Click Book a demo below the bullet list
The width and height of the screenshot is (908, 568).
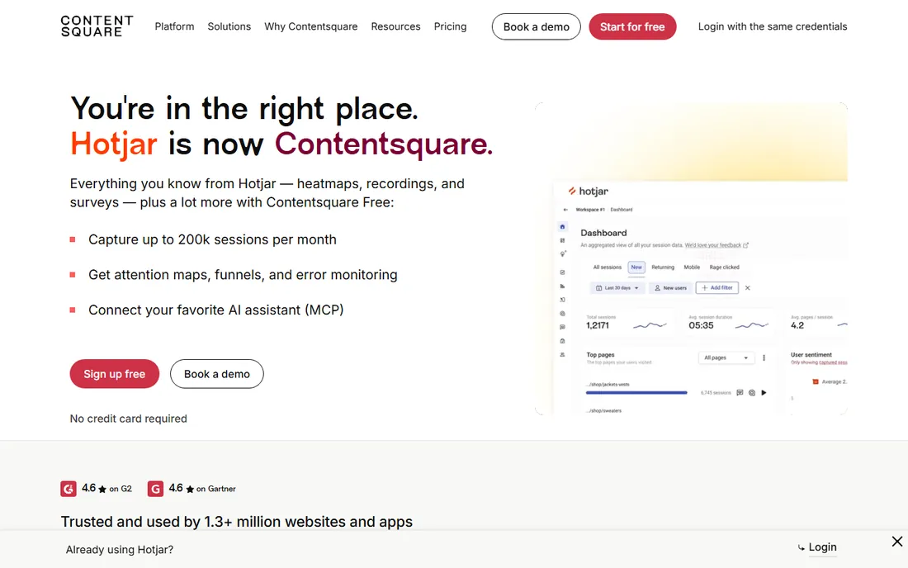[x=216, y=374]
